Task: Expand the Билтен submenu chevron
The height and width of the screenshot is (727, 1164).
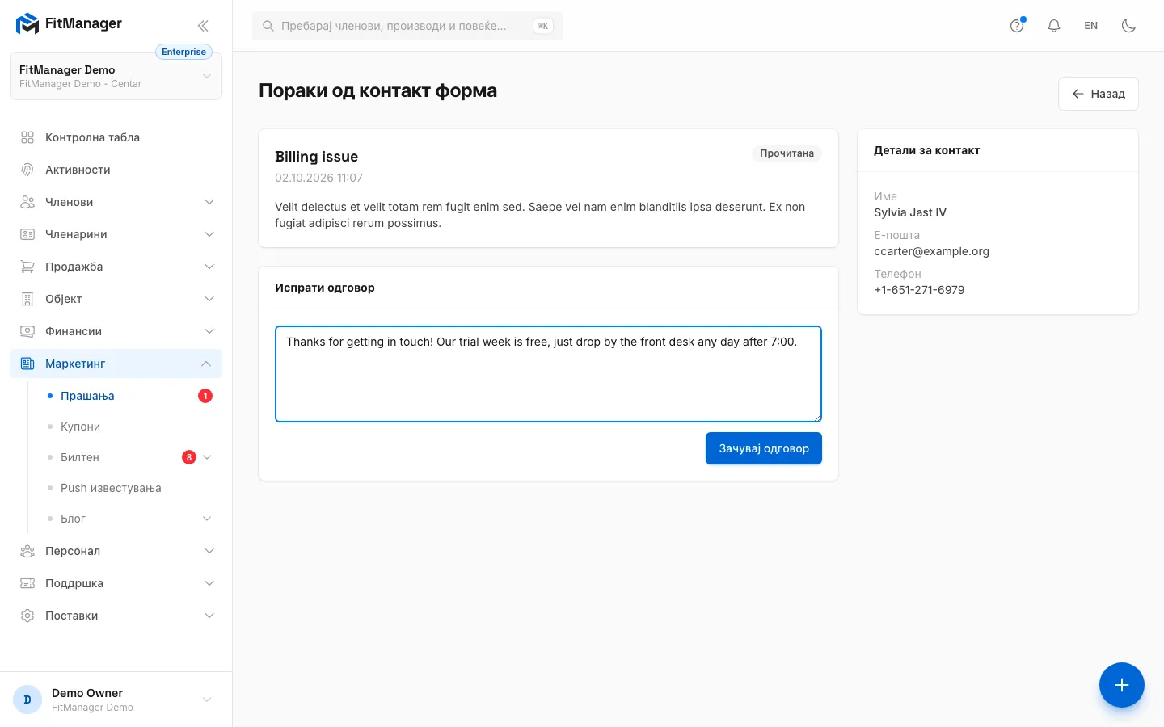Action: point(207,457)
